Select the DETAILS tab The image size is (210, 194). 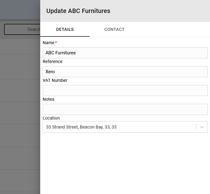[x=65, y=29]
